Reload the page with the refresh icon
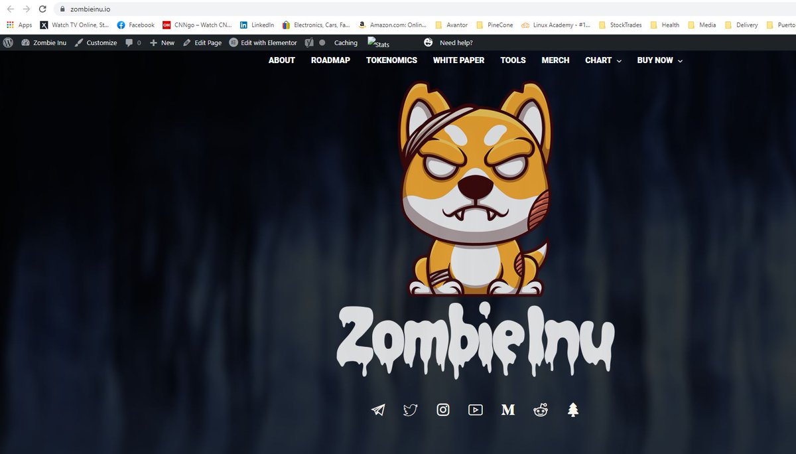The height and width of the screenshot is (454, 796). (x=42, y=9)
